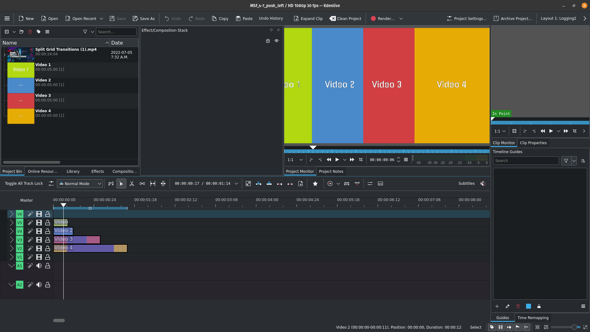Click Add Clip icon in Project Bin
The height and width of the screenshot is (332, 590).
click(x=7, y=32)
